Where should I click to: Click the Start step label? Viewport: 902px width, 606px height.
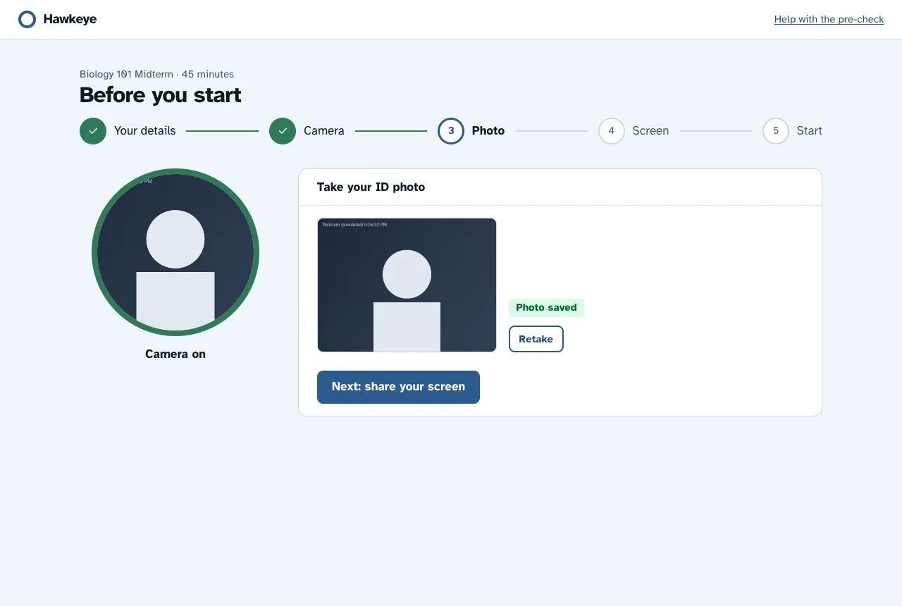coord(810,131)
